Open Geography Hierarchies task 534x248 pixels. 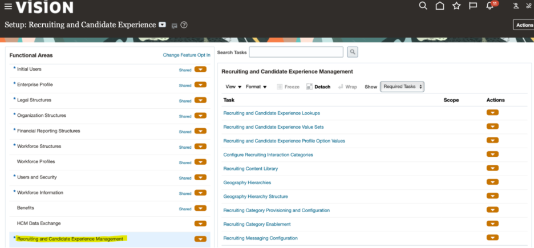coord(247,182)
